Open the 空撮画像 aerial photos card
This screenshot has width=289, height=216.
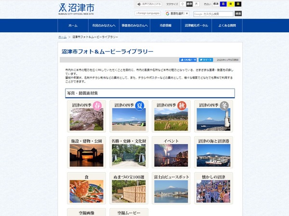86,212
